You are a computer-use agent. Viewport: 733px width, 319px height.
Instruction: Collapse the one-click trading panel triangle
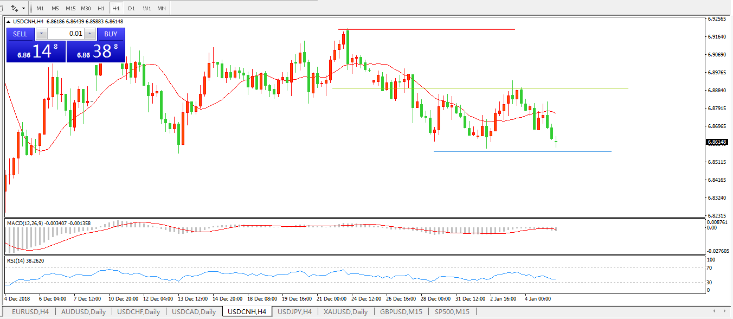pyautogui.click(x=9, y=22)
